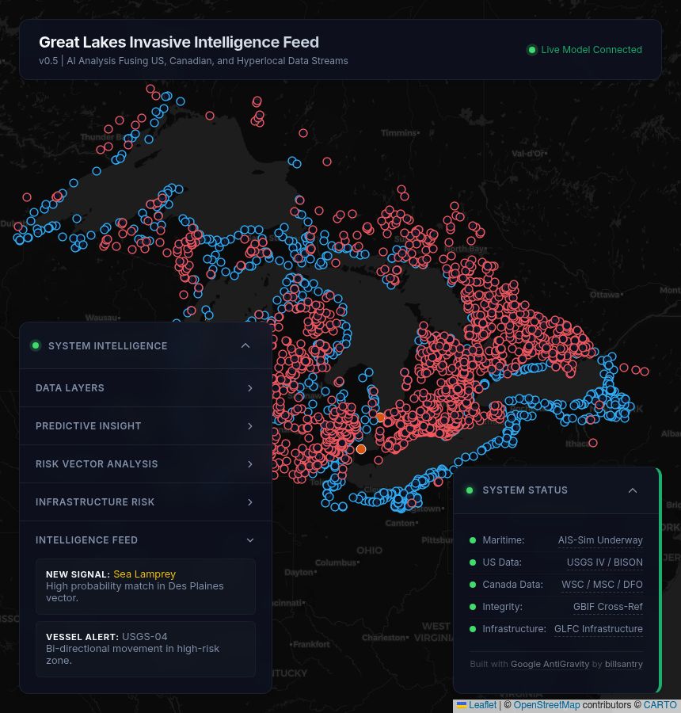This screenshot has width=681, height=713.
Task: Click the Maritime status dot icon
Action: point(473,540)
